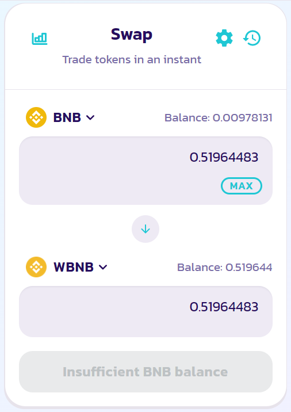Switch tokens with the down arrow button
Screen dimensions: 291x412
[145, 229]
